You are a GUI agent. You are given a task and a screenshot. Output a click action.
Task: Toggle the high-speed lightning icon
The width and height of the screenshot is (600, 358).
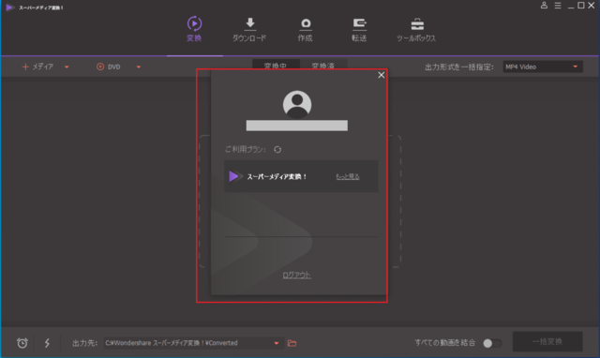[47, 343]
